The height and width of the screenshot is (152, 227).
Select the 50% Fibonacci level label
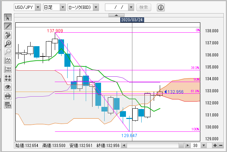coord(196,79)
